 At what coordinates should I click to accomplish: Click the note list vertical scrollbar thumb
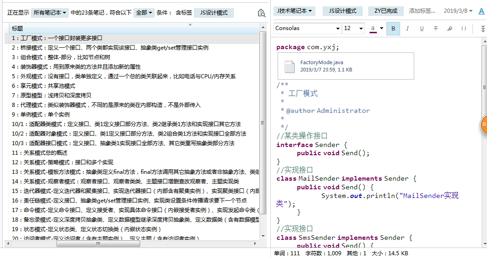(x=263, y=123)
